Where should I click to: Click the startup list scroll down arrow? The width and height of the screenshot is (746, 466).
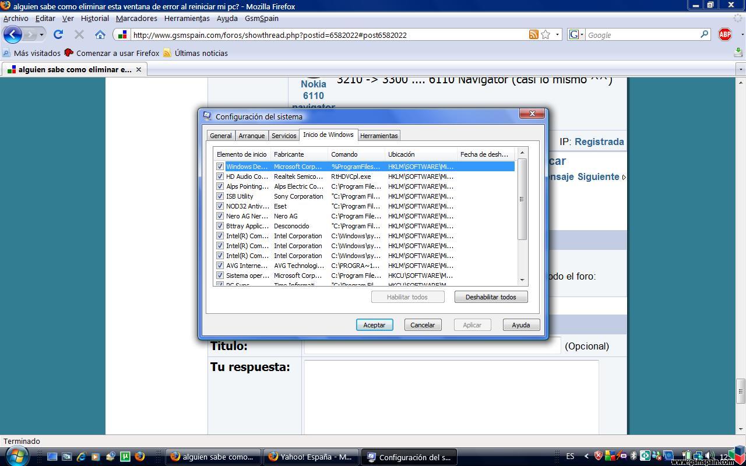[x=522, y=280]
